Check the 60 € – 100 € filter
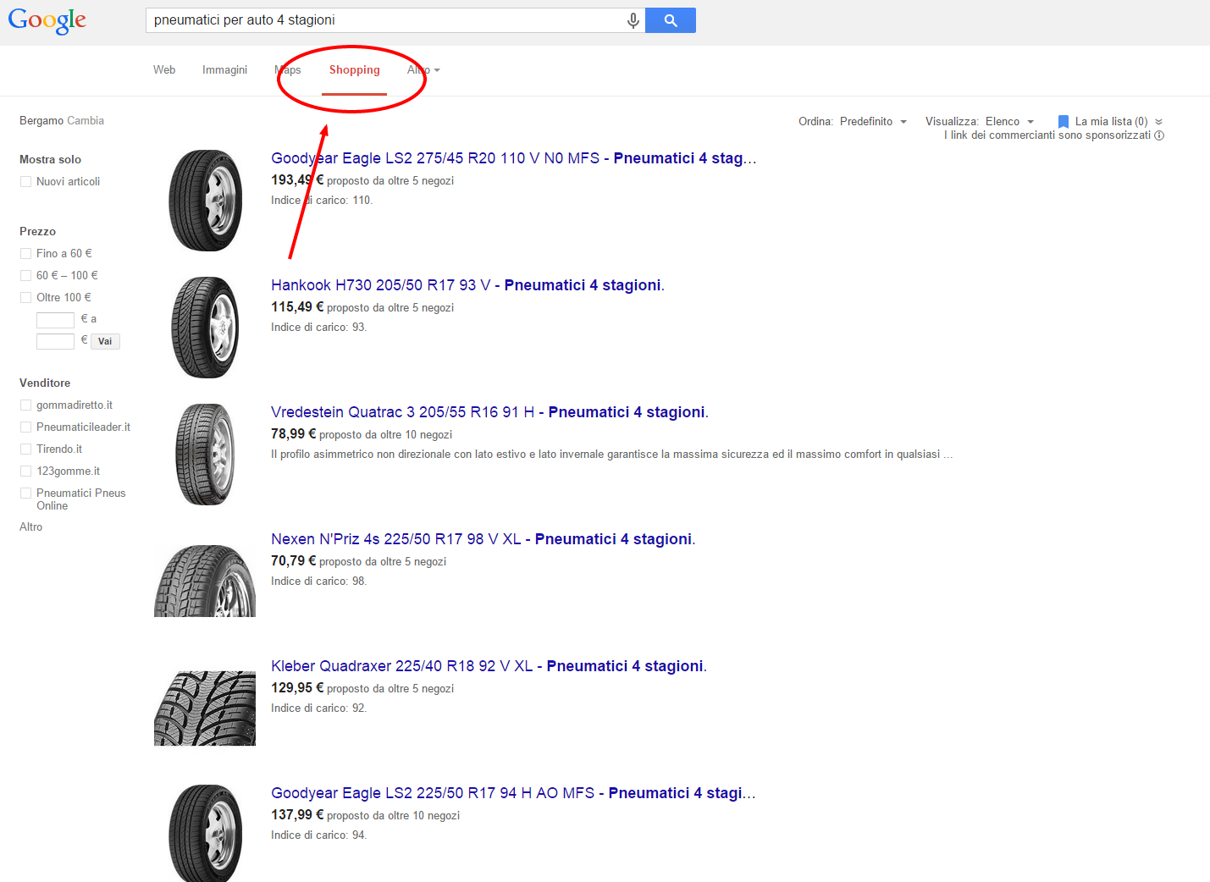The image size is (1210, 882). point(25,276)
